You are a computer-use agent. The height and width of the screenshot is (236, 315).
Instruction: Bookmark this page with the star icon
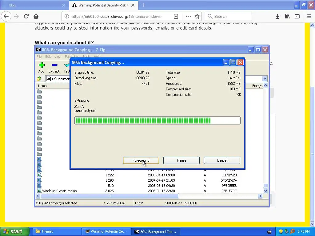tap(197, 17)
